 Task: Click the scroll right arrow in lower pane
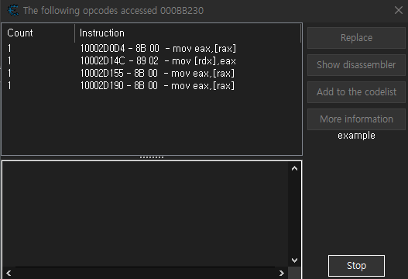pyautogui.click(x=282, y=273)
